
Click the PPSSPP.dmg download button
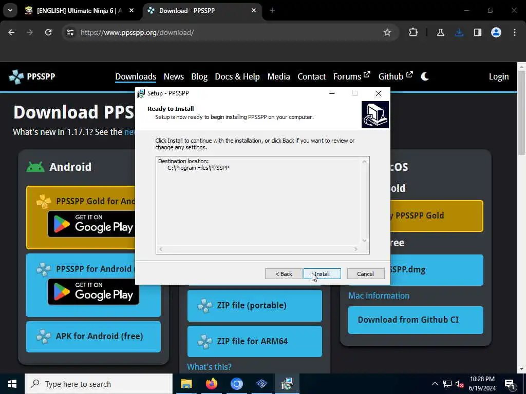[x=437, y=270]
